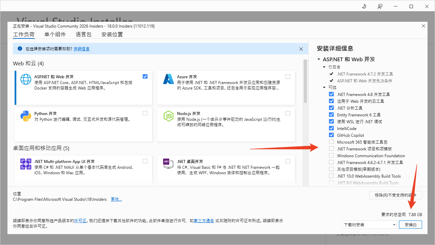This screenshot has height=245, width=435.
Task: Toggle dark theme moon icon in title bar
Action: point(364,6)
